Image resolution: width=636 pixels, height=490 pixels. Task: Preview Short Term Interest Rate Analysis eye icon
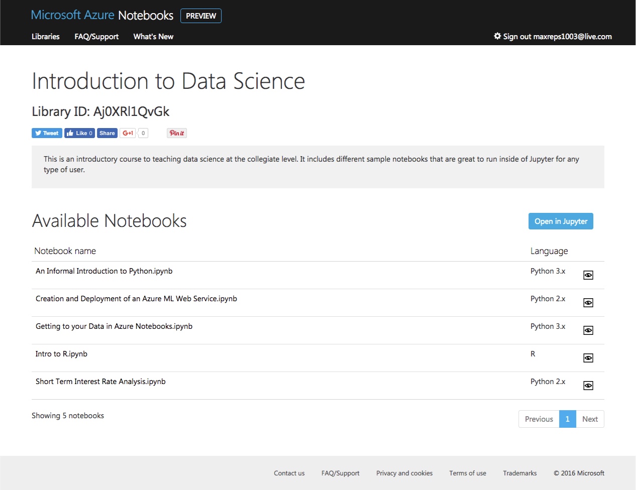click(x=588, y=386)
